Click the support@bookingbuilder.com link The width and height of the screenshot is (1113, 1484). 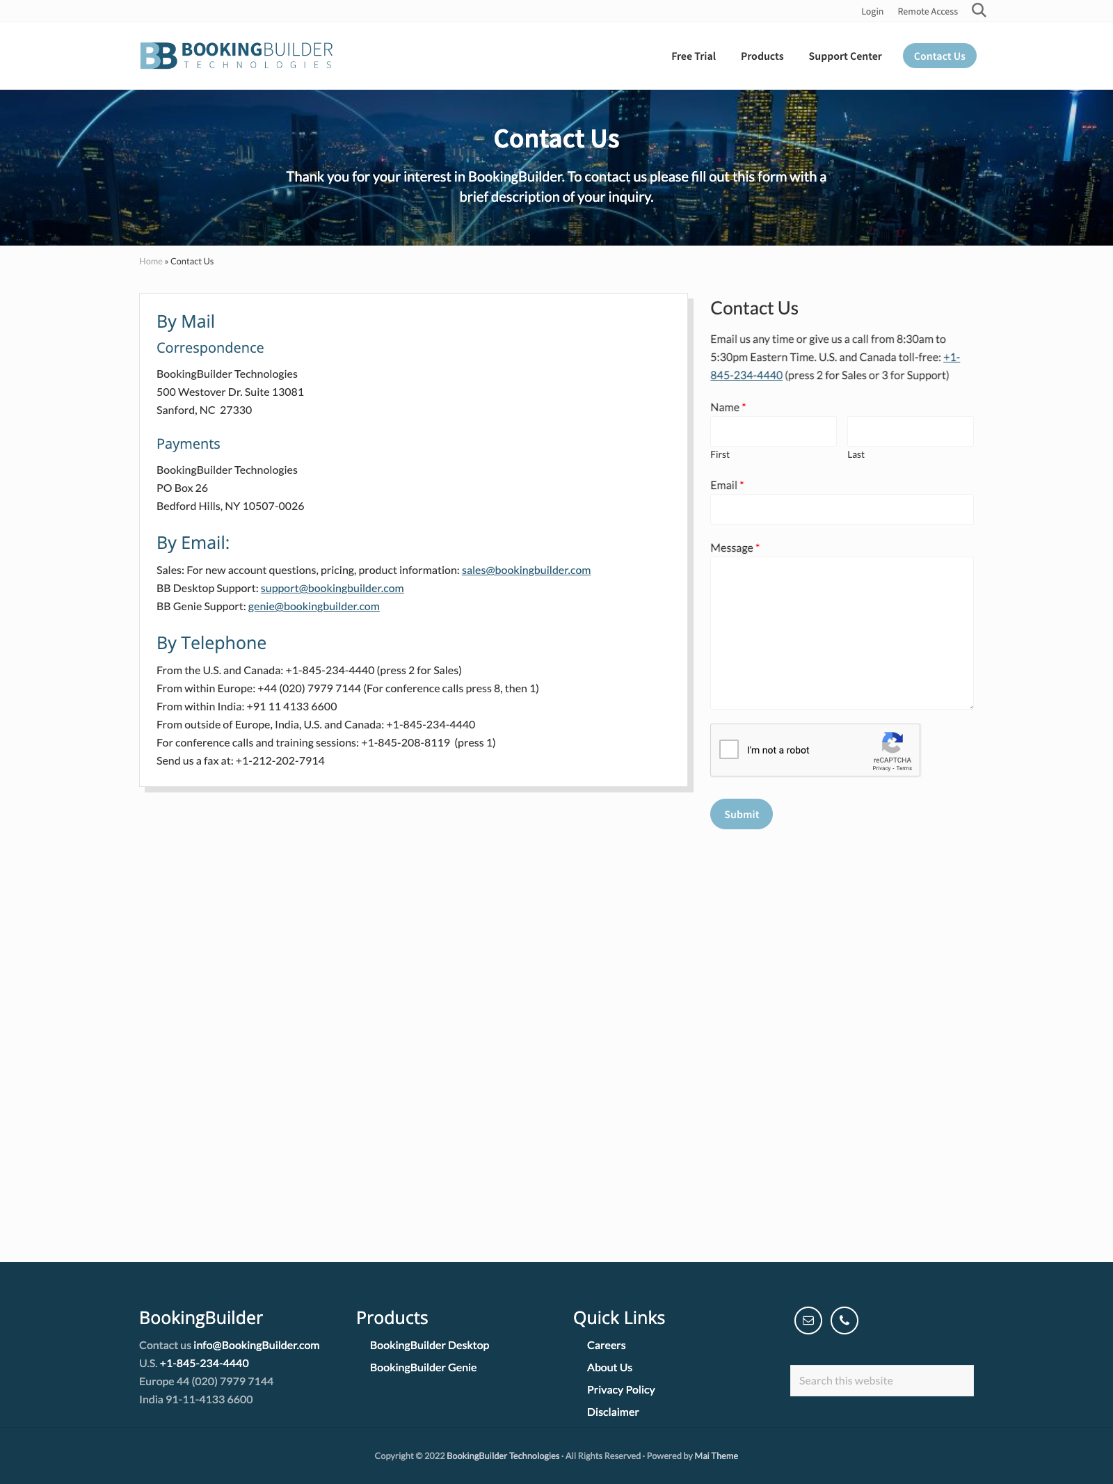pyautogui.click(x=333, y=588)
